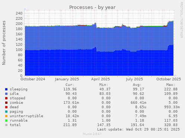Click dead maximum value 993.33m

(172, 107)
